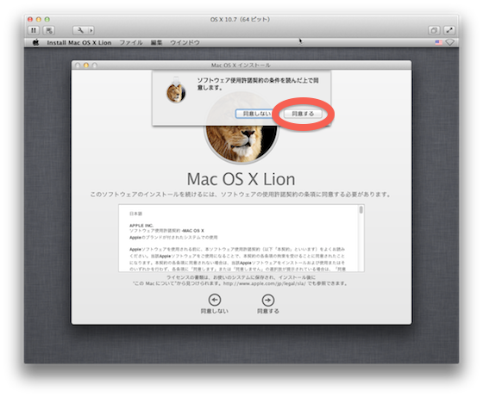Viewport: 483px width, 397px height.
Task: Click the http://www.apple.com/jp/legal/sla/ URL text
Action: click(264, 283)
